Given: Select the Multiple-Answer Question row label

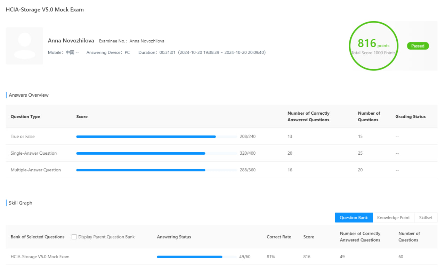Looking at the screenshot, I should point(35,170).
